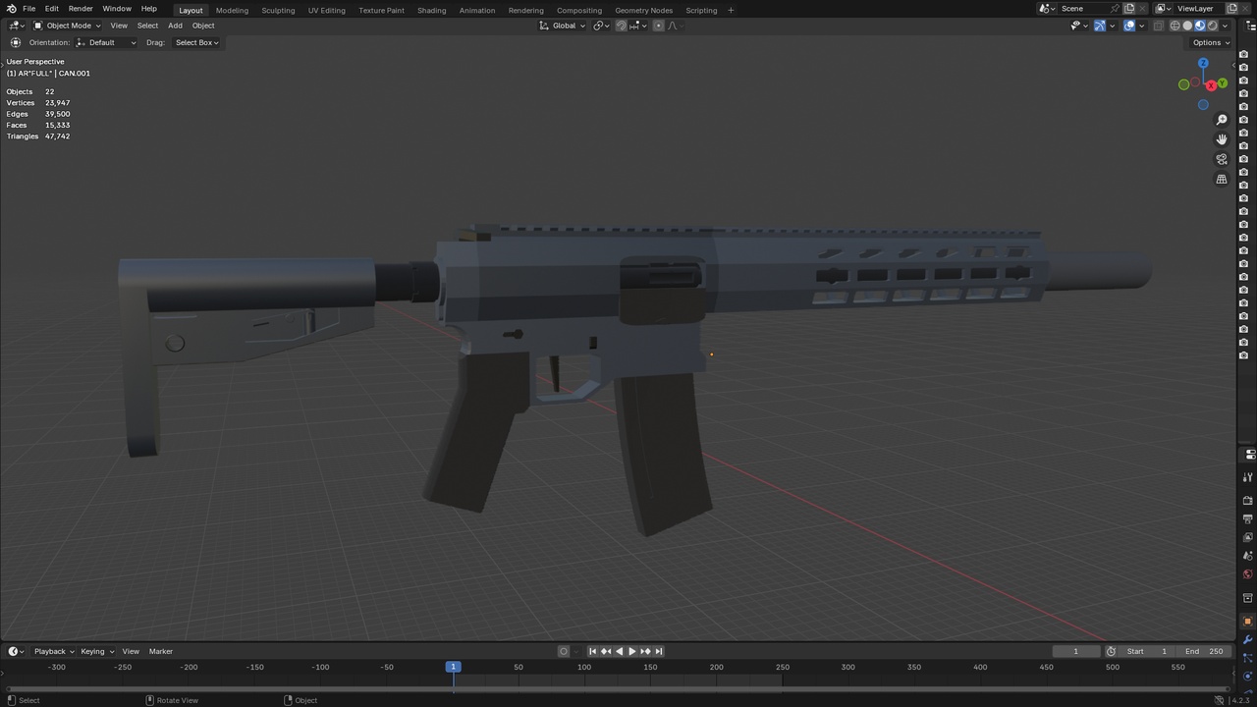Viewport: 1257px width, 707px height.
Task: Switch to the Modeling workspace tab
Action: point(232,10)
